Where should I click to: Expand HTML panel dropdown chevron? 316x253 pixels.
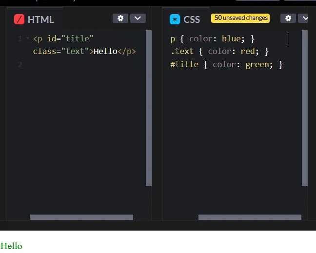point(138,18)
